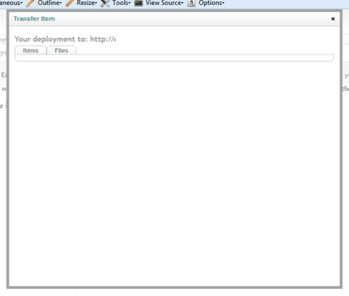Open the Outline menu label
349x296 pixels.
[49, 3]
